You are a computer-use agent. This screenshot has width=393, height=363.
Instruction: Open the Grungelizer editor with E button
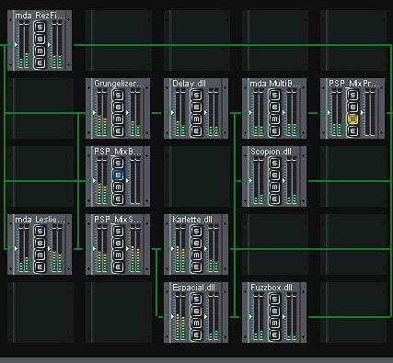tap(118, 131)
